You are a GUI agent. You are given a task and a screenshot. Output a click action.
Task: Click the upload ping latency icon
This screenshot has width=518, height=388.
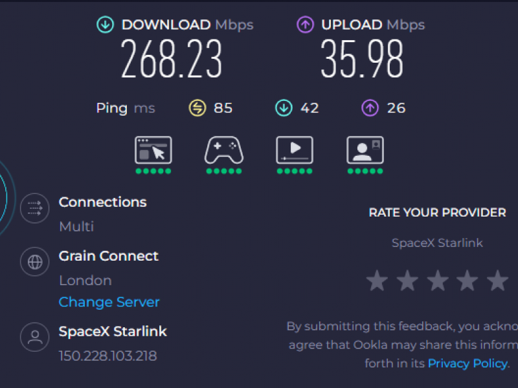(370, 108)
